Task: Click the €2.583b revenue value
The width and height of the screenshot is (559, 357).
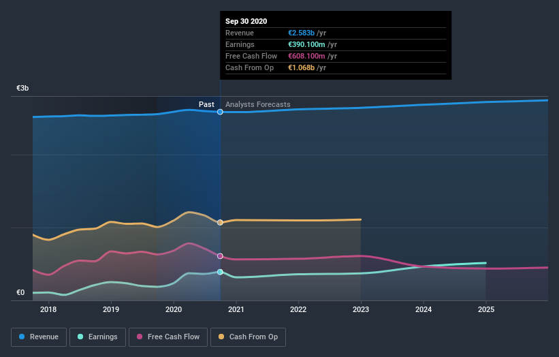Action: click(301, 33)
